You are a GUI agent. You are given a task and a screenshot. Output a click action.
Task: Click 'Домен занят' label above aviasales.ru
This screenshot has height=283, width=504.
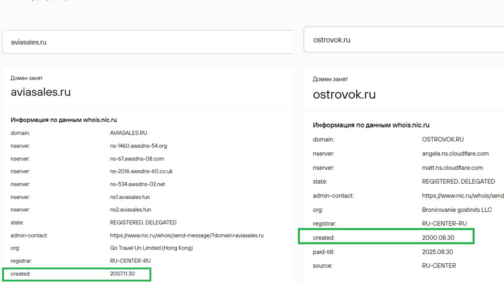[26, 78]
